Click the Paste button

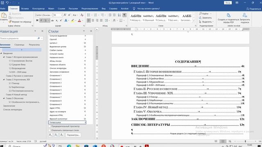[4, 18]
